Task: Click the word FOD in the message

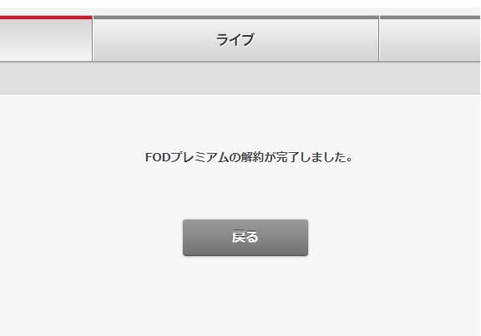Action: point(157,158)
